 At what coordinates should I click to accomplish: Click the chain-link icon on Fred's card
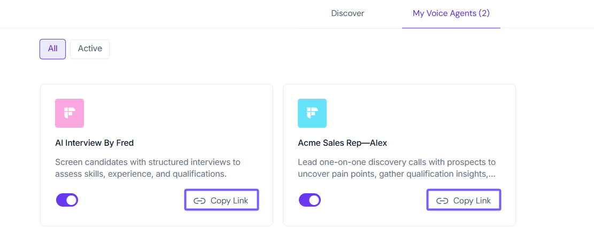[199, 201]
